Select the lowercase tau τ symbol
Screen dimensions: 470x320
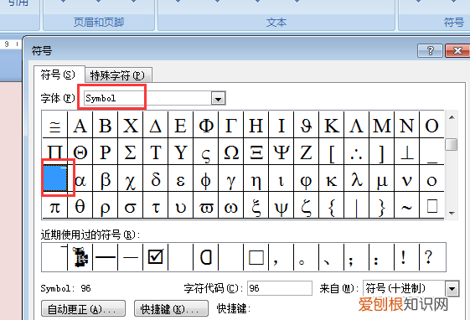click(x=156, y=205)
